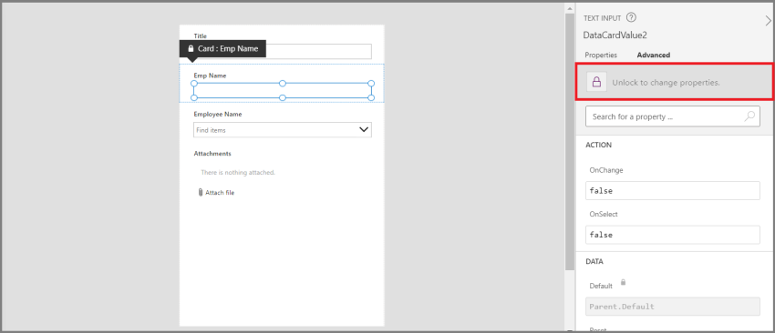Click the search magnifier icon

coord(749,117)
